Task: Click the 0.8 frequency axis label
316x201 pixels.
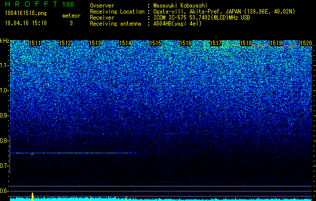Action: pyautogui.click(x=4, y=141)
